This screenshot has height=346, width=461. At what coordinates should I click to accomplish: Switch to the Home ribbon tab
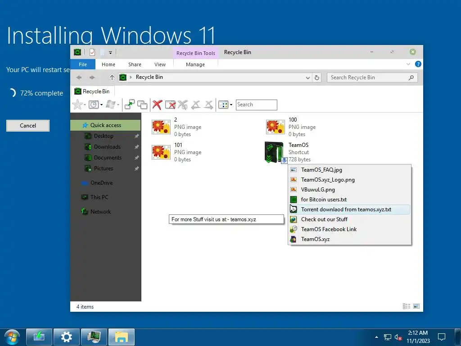click(x=108, y=64)
